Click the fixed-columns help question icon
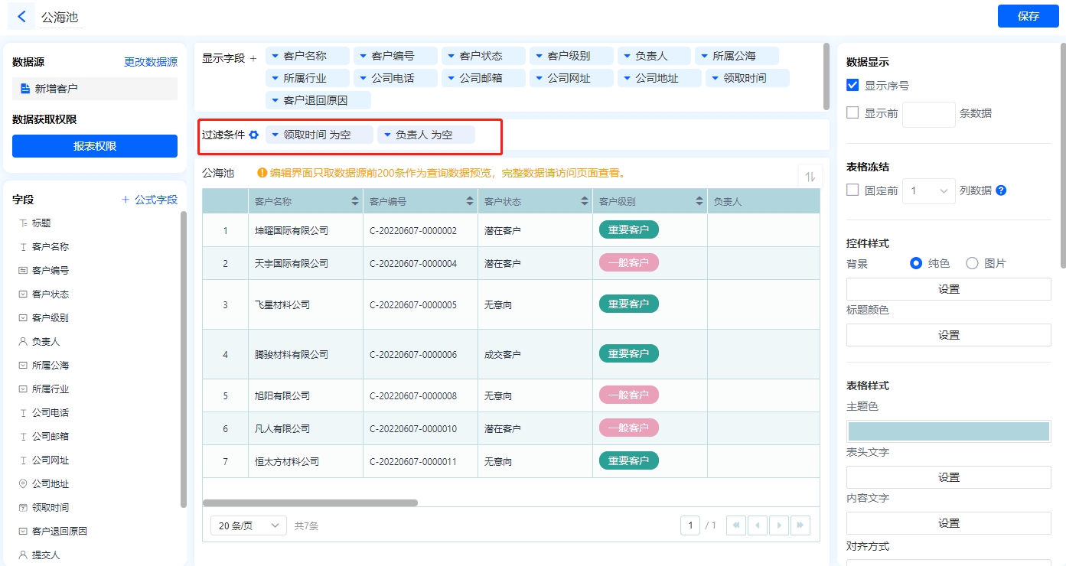 pyautogui.click(x=1001, y=190)
